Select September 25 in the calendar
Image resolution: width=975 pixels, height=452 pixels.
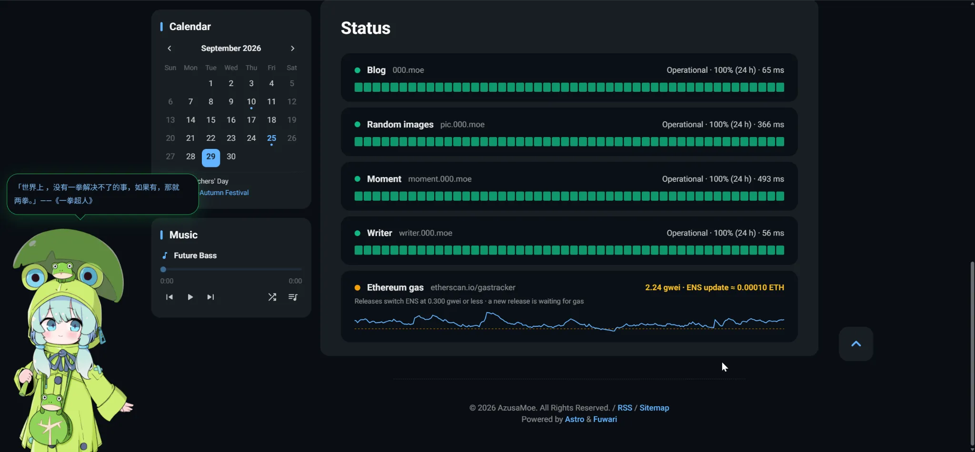[x=271, y=138]
